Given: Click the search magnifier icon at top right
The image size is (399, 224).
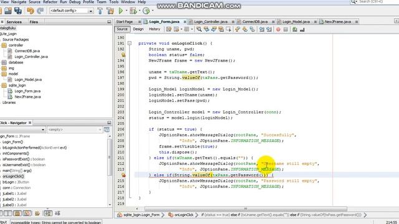Looking at the screenshot, I should (353, 2).
